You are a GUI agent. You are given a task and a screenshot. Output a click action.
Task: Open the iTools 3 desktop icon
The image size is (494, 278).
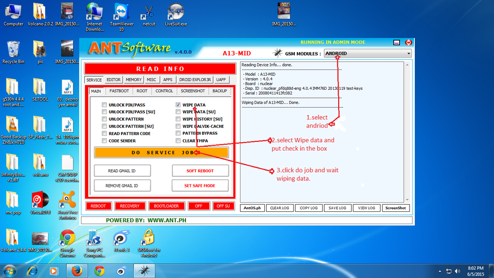pyautogui.click(x=121, y=239)
